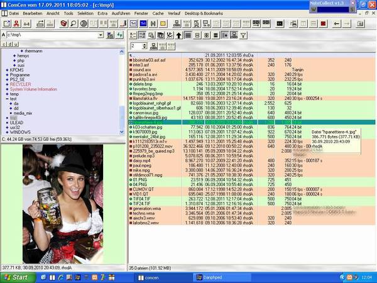Viewport: 377px width, 283px height.
Task: Toggle the two-pane split view button
Action: pyautogui.click(x=197, y=36)
